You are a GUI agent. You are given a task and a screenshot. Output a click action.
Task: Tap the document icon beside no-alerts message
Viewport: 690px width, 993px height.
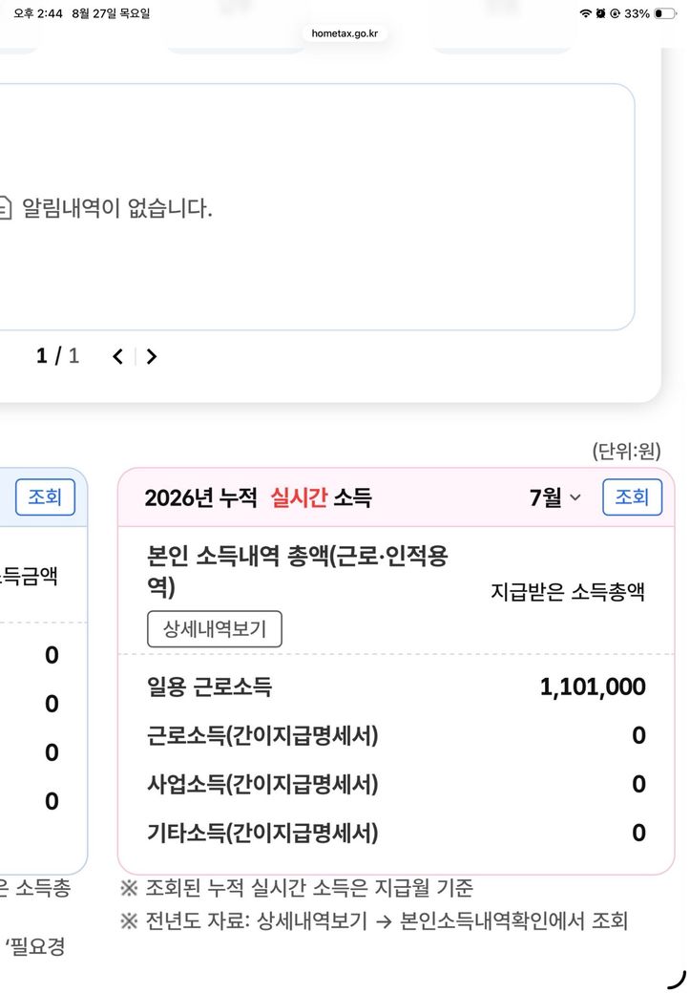[5, 208]
